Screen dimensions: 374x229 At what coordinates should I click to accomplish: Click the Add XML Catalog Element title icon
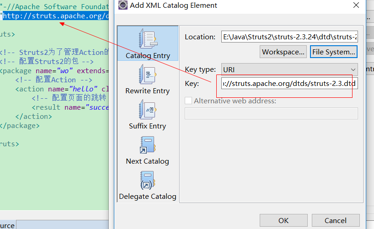123,5
